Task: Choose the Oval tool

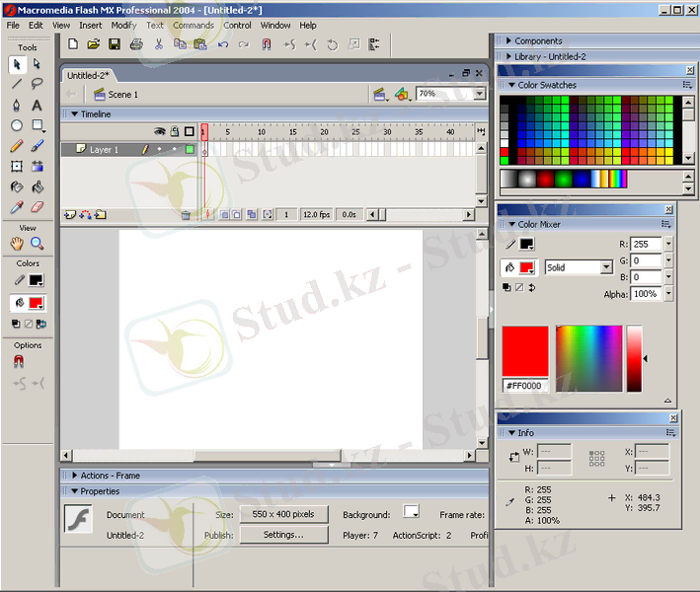Action: click(17, 125)
